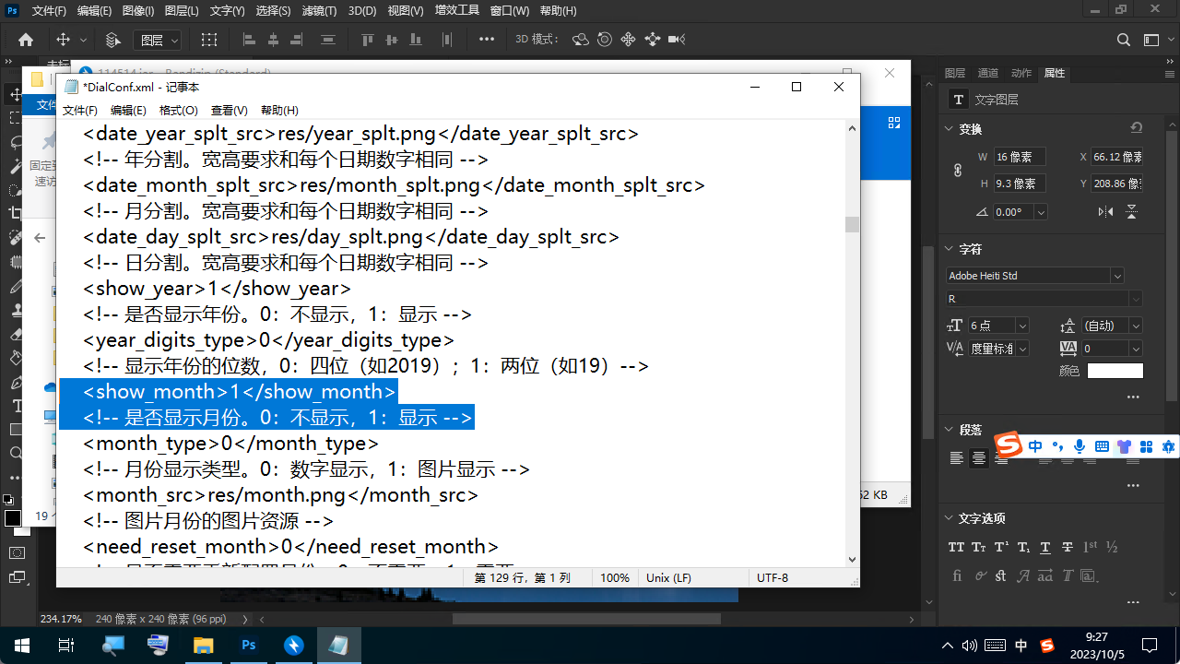Open the 滤镜(T) menu in Photoshop
1180x664 pixels.
[x=319, y=11]
